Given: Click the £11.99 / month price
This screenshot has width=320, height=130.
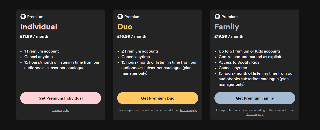Looking at the screenshot, I should 34,36.
